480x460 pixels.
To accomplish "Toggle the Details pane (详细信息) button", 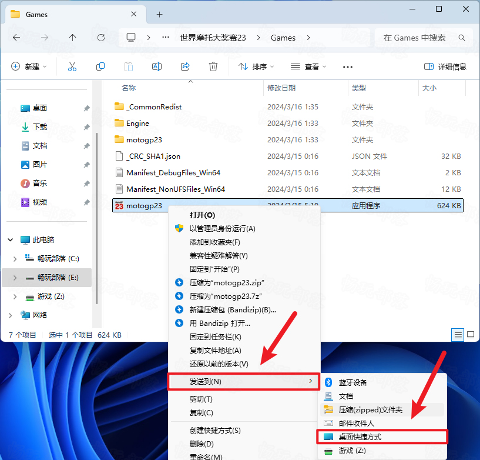I will [x=445, y=66].
